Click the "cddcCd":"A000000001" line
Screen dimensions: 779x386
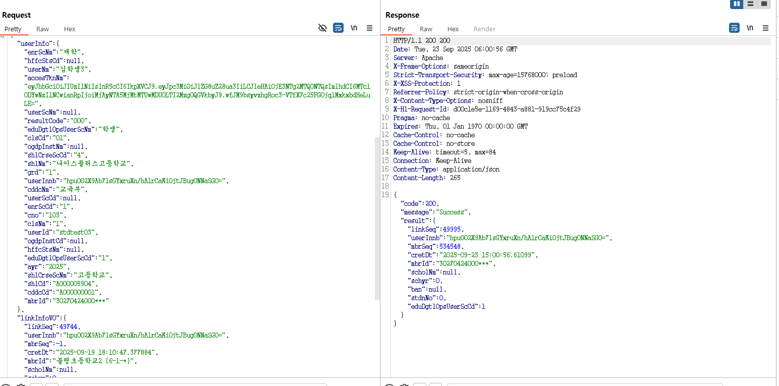point(64,292)
